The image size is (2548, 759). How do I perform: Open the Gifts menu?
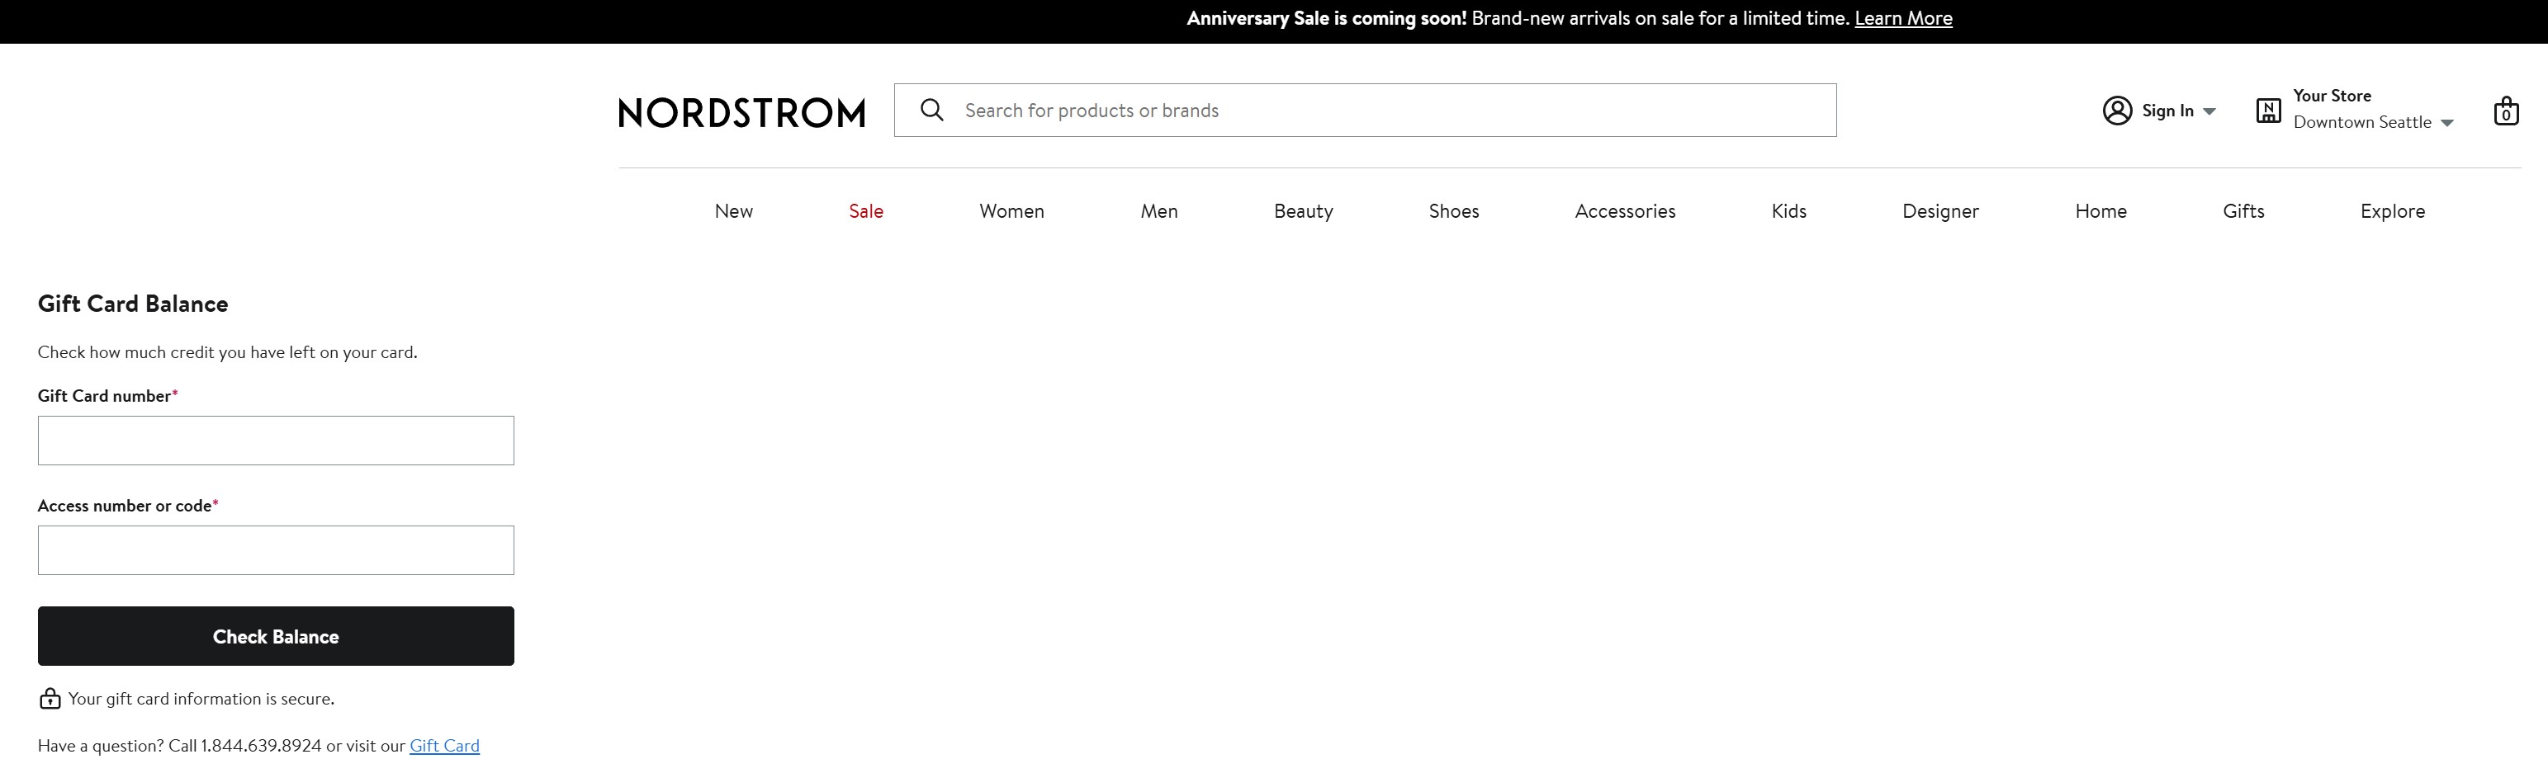pyautogui.click(x=2243, y=210)
